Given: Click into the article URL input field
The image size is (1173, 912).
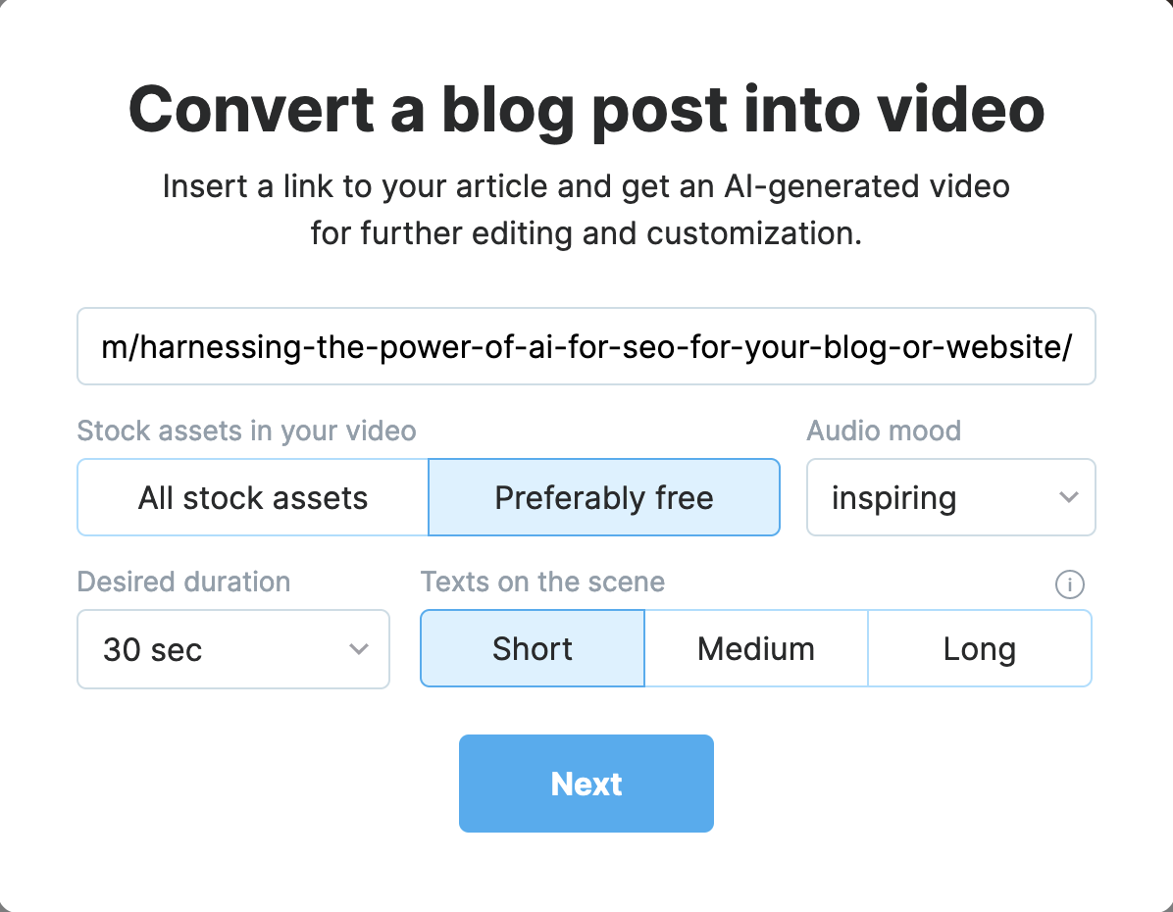Looking at the screenshot, I should tap(586, 347).
